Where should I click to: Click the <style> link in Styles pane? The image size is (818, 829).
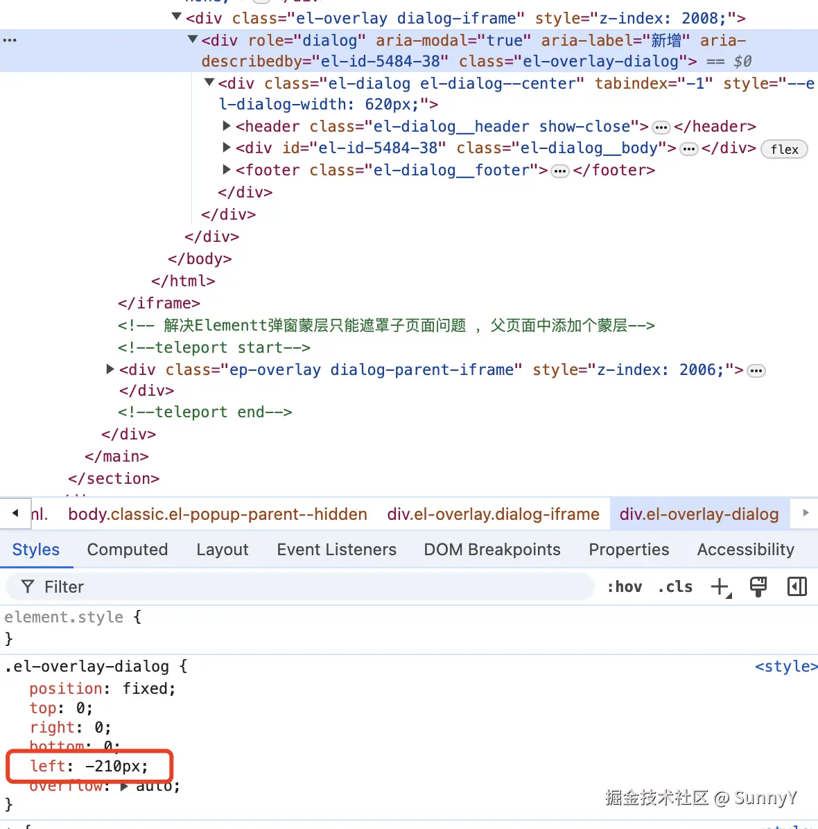pyautogui.click(x=785, y=666)
